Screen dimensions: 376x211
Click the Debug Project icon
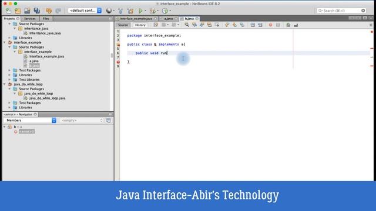[x=152, y=11]
